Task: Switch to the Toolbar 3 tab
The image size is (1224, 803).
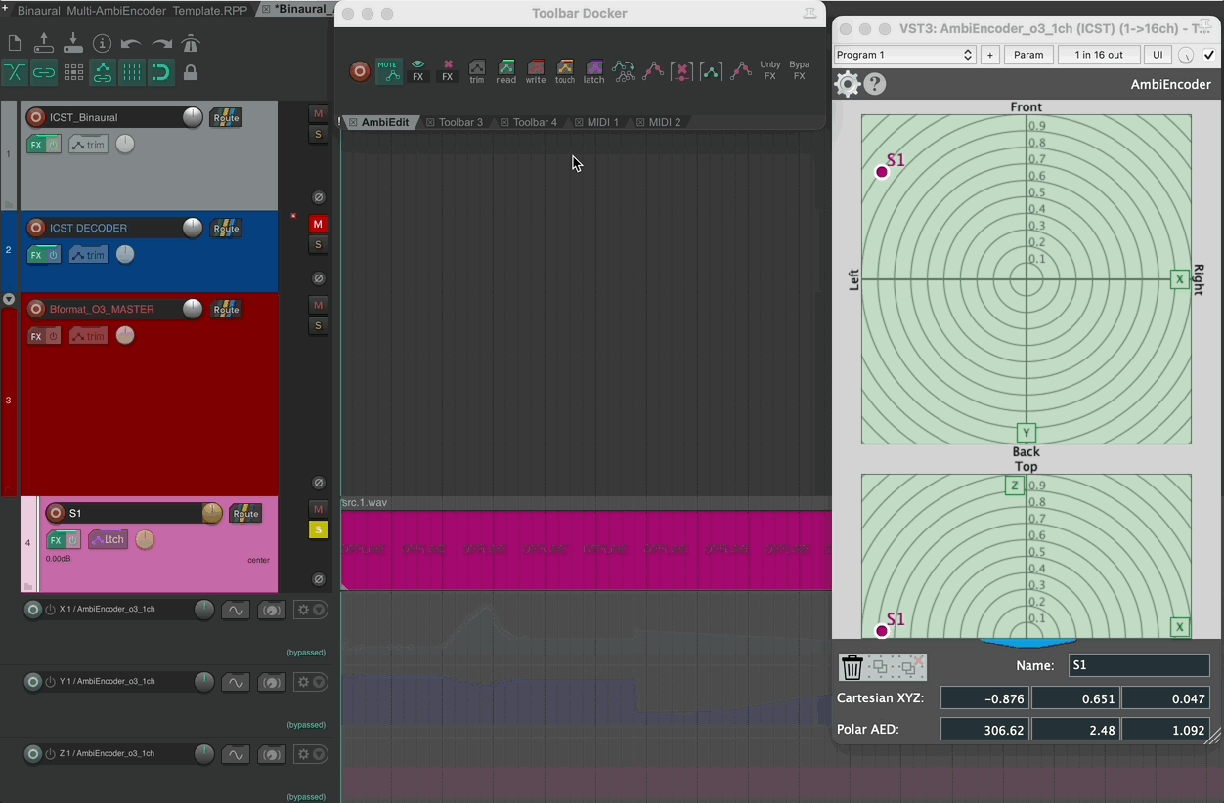Action: click(459, 122)
